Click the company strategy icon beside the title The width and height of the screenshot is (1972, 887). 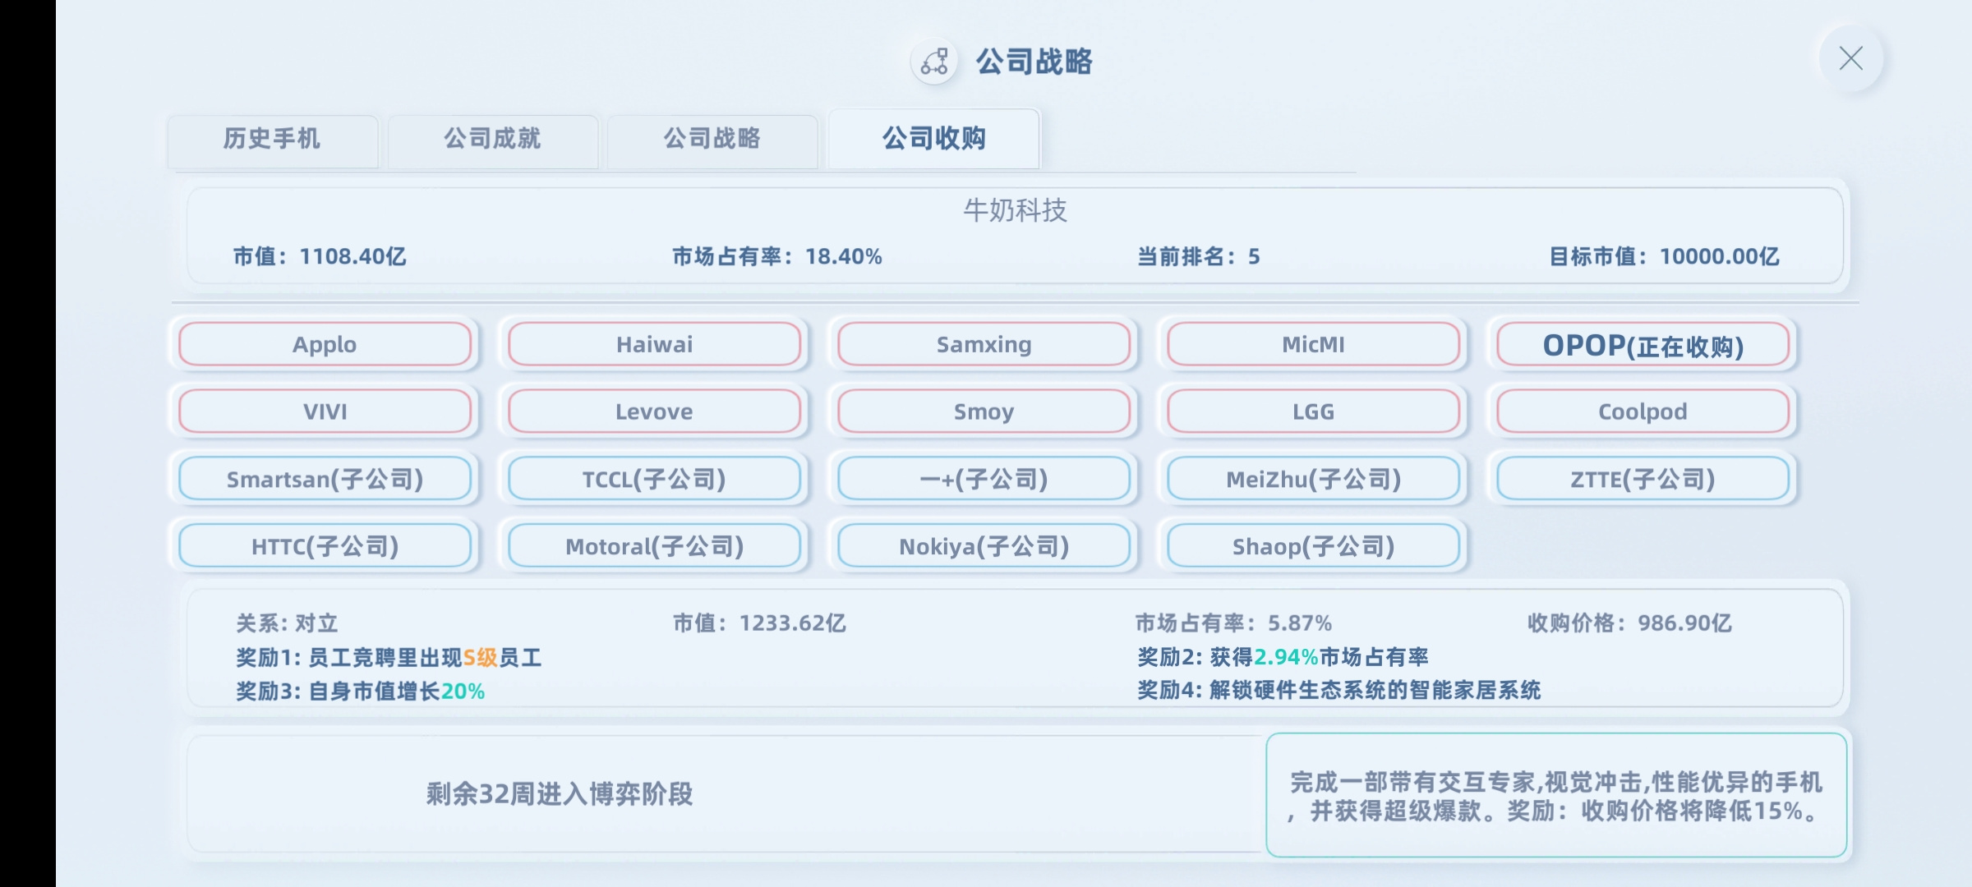(934, 62)
